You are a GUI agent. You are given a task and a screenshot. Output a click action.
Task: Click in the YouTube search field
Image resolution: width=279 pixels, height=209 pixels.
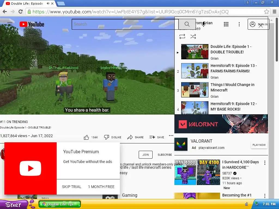pyautogui.click(x=125, y=24)
